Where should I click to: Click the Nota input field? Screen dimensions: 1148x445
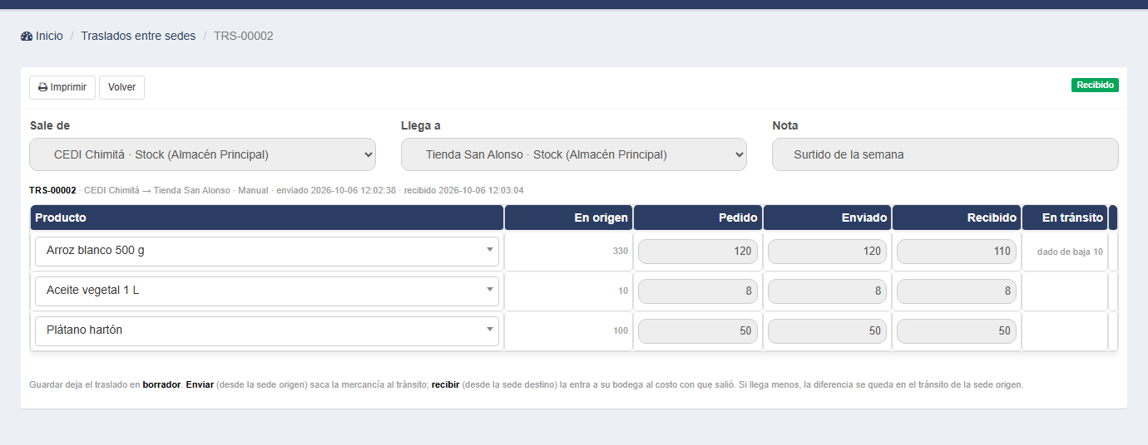(945, 154)
